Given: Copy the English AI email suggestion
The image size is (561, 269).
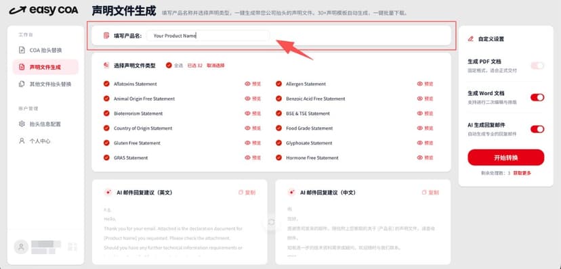Looking at the screenshot, I should point(247,193).
